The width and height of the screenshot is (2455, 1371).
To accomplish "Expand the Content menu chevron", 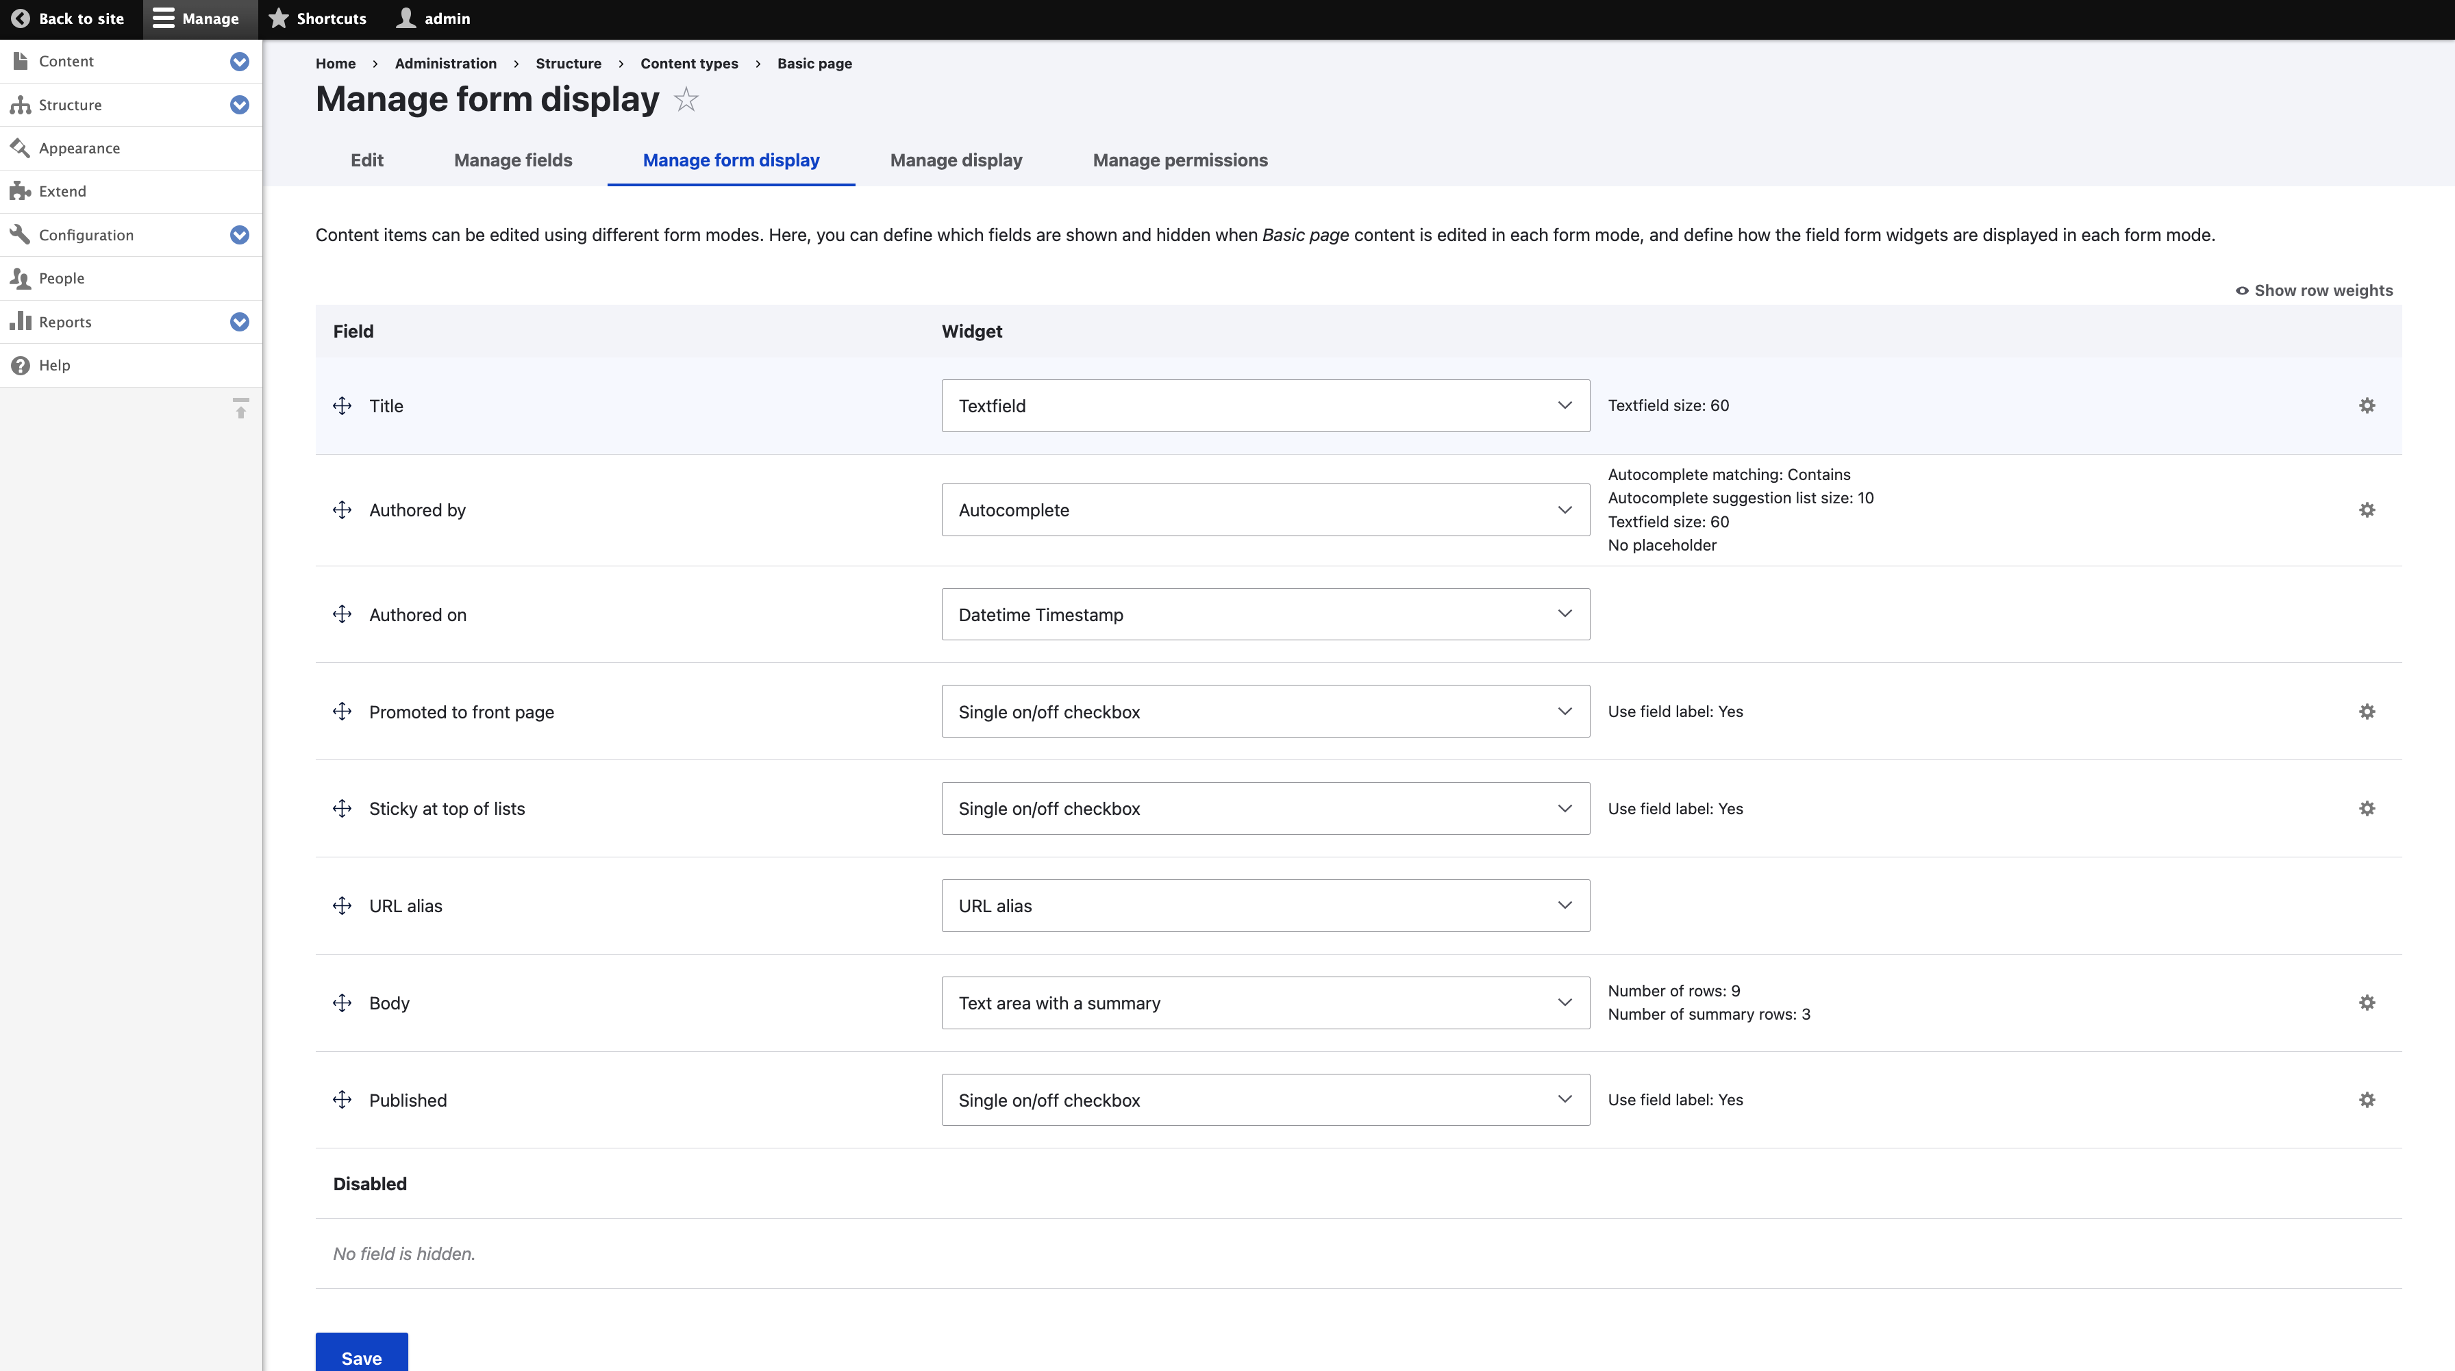I will tap(239, 60).
